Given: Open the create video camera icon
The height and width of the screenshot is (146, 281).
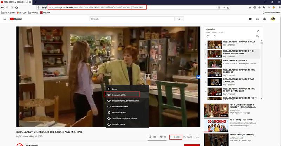Looking at the screenshot, I should [x=250, y=19].
